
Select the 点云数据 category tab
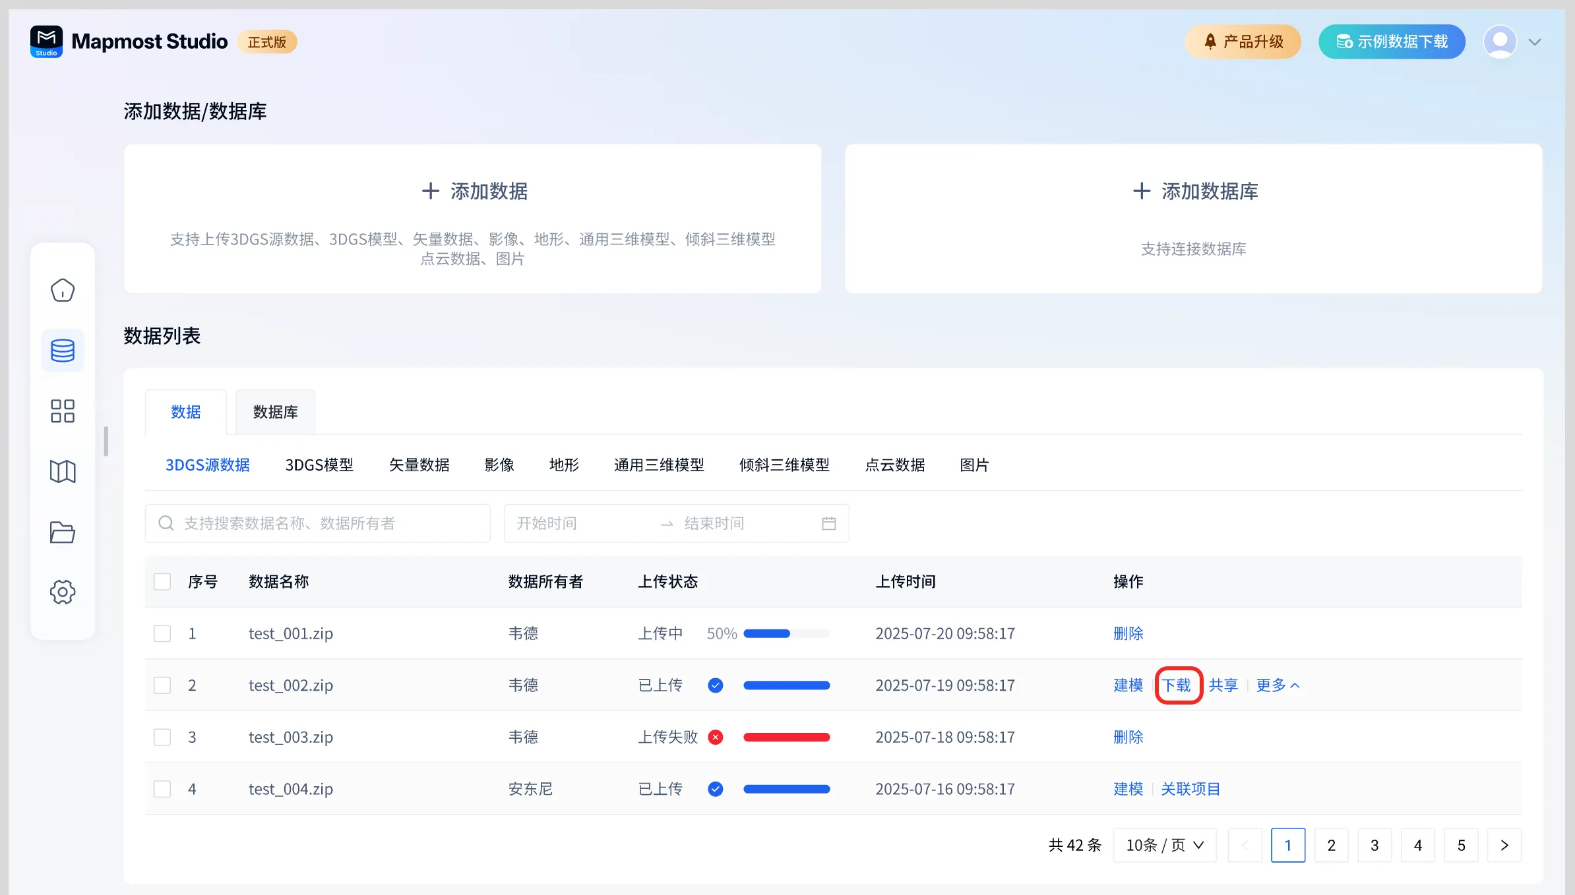(x=894, y=465)
